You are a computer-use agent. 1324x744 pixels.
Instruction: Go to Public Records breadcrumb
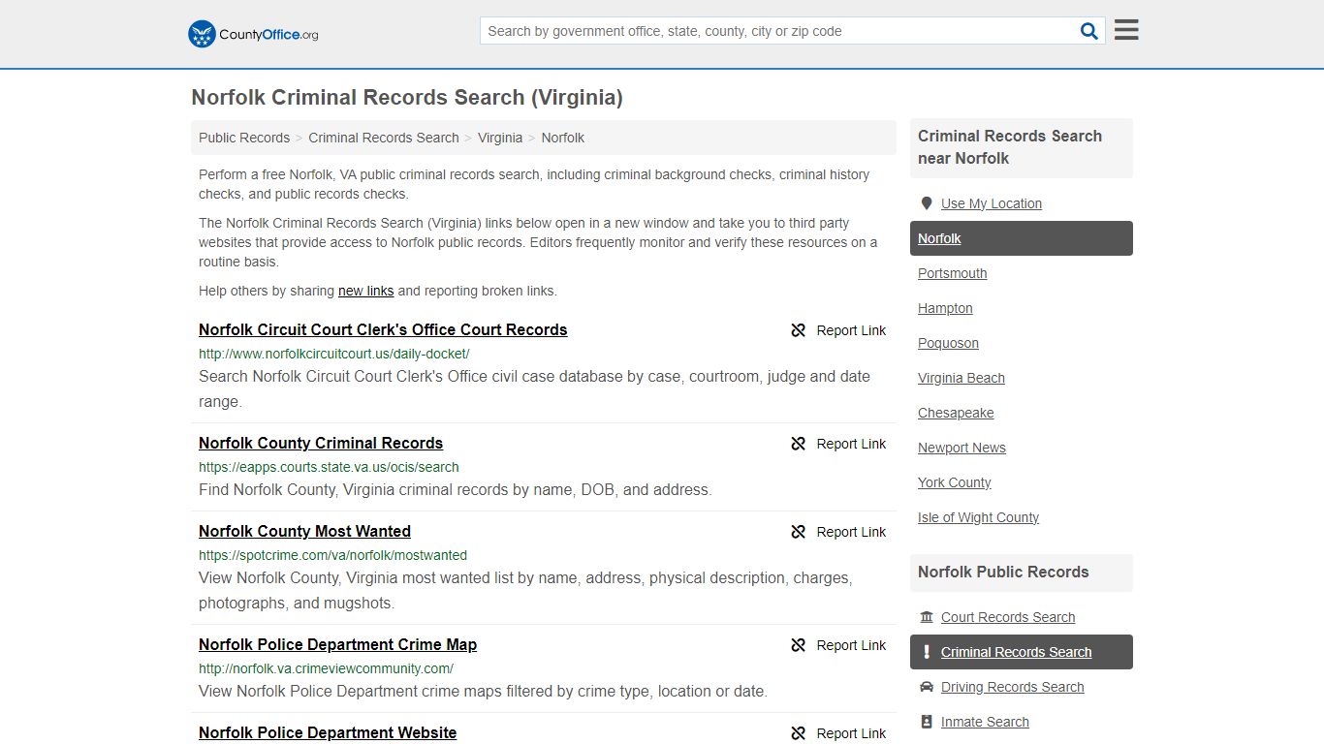coord(244,138)
